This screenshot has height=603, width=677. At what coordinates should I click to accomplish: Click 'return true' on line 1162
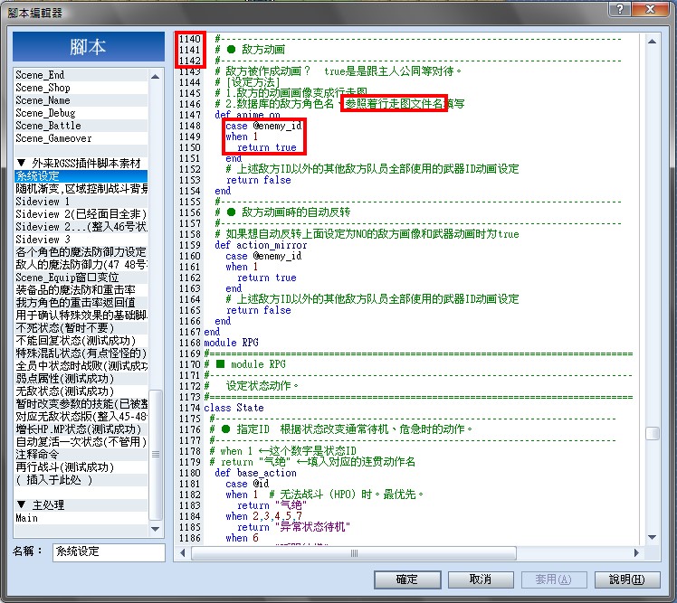pos(266,278)
